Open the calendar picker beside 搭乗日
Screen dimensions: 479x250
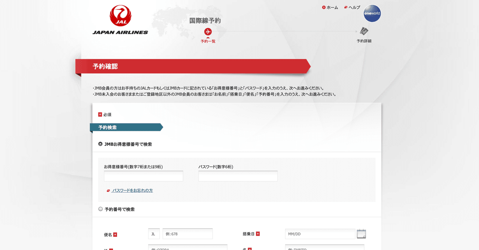click(361, 233)
